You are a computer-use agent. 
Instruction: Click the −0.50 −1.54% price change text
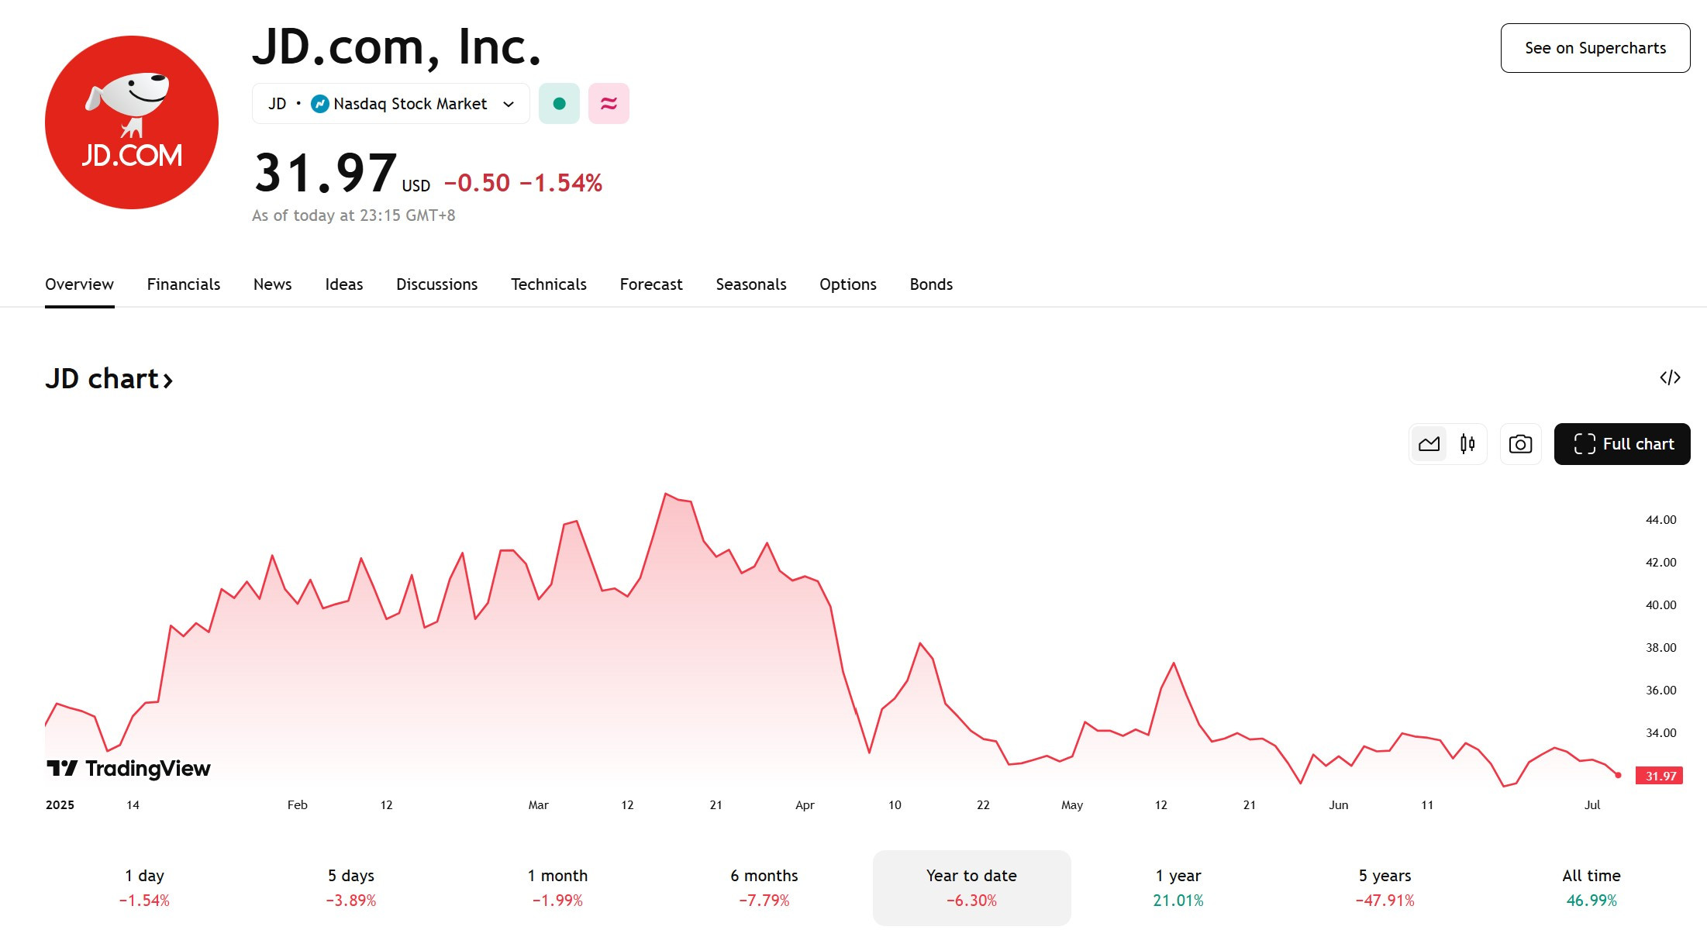523,183
